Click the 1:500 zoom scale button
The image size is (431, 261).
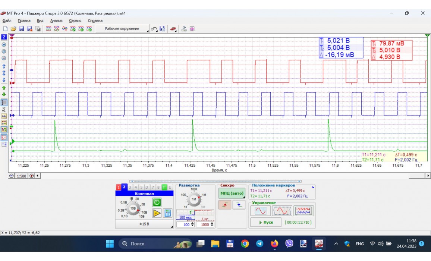21,176
